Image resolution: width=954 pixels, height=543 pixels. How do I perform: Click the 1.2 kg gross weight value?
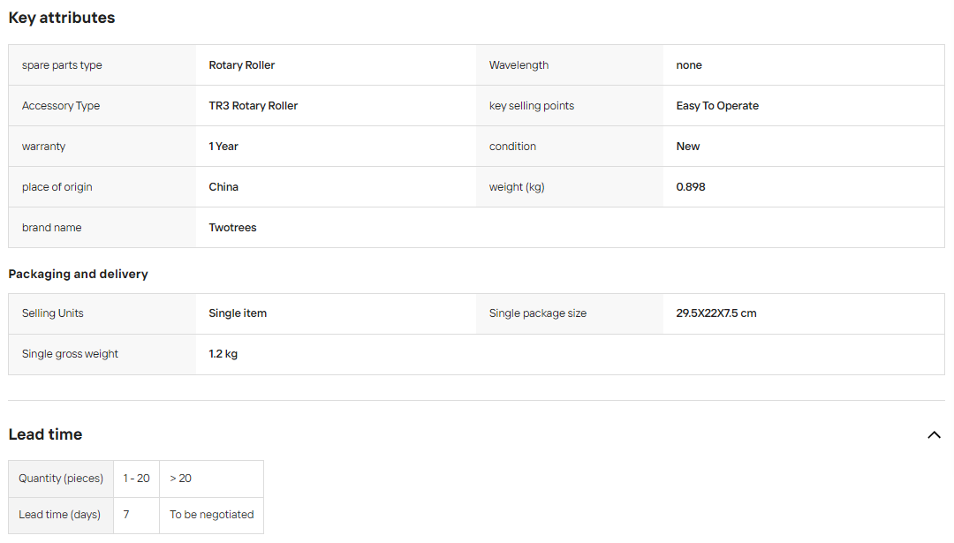click(223, 354)
